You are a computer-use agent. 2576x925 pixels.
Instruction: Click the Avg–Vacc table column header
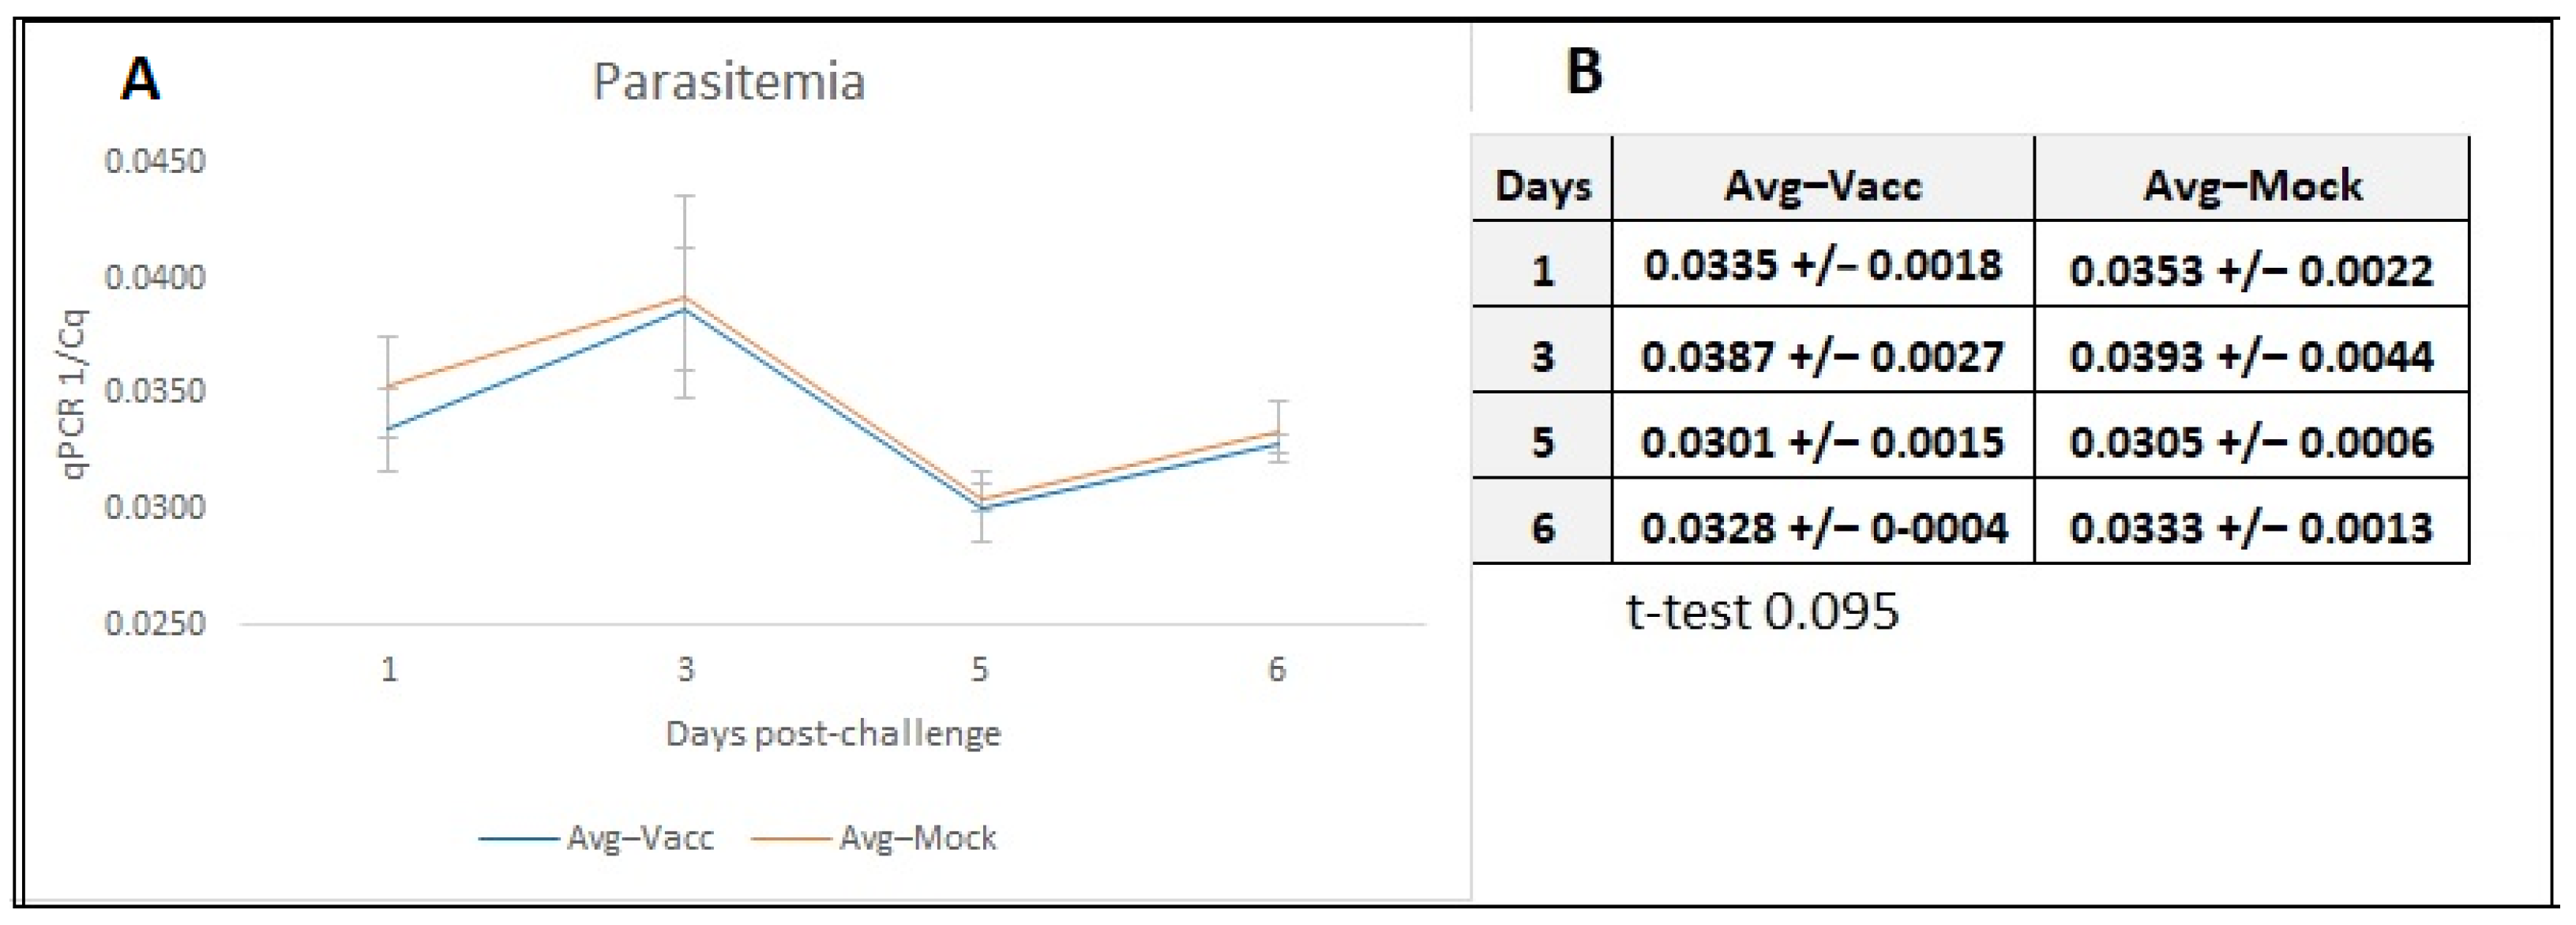(1823, 186)
